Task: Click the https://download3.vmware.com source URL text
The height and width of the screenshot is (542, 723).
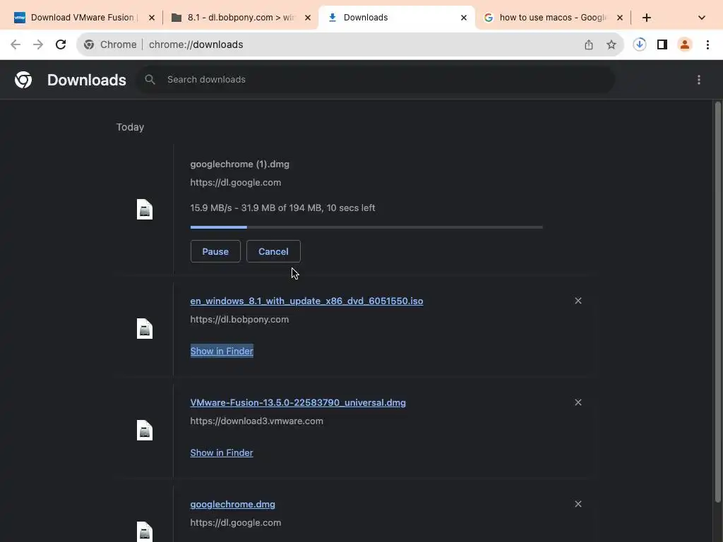Action: click(256, 421)
